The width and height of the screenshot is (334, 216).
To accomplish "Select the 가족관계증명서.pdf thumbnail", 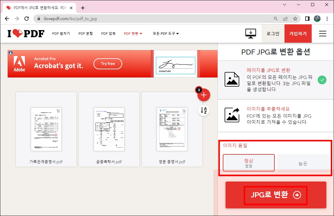I will click(x=46, y=129).
